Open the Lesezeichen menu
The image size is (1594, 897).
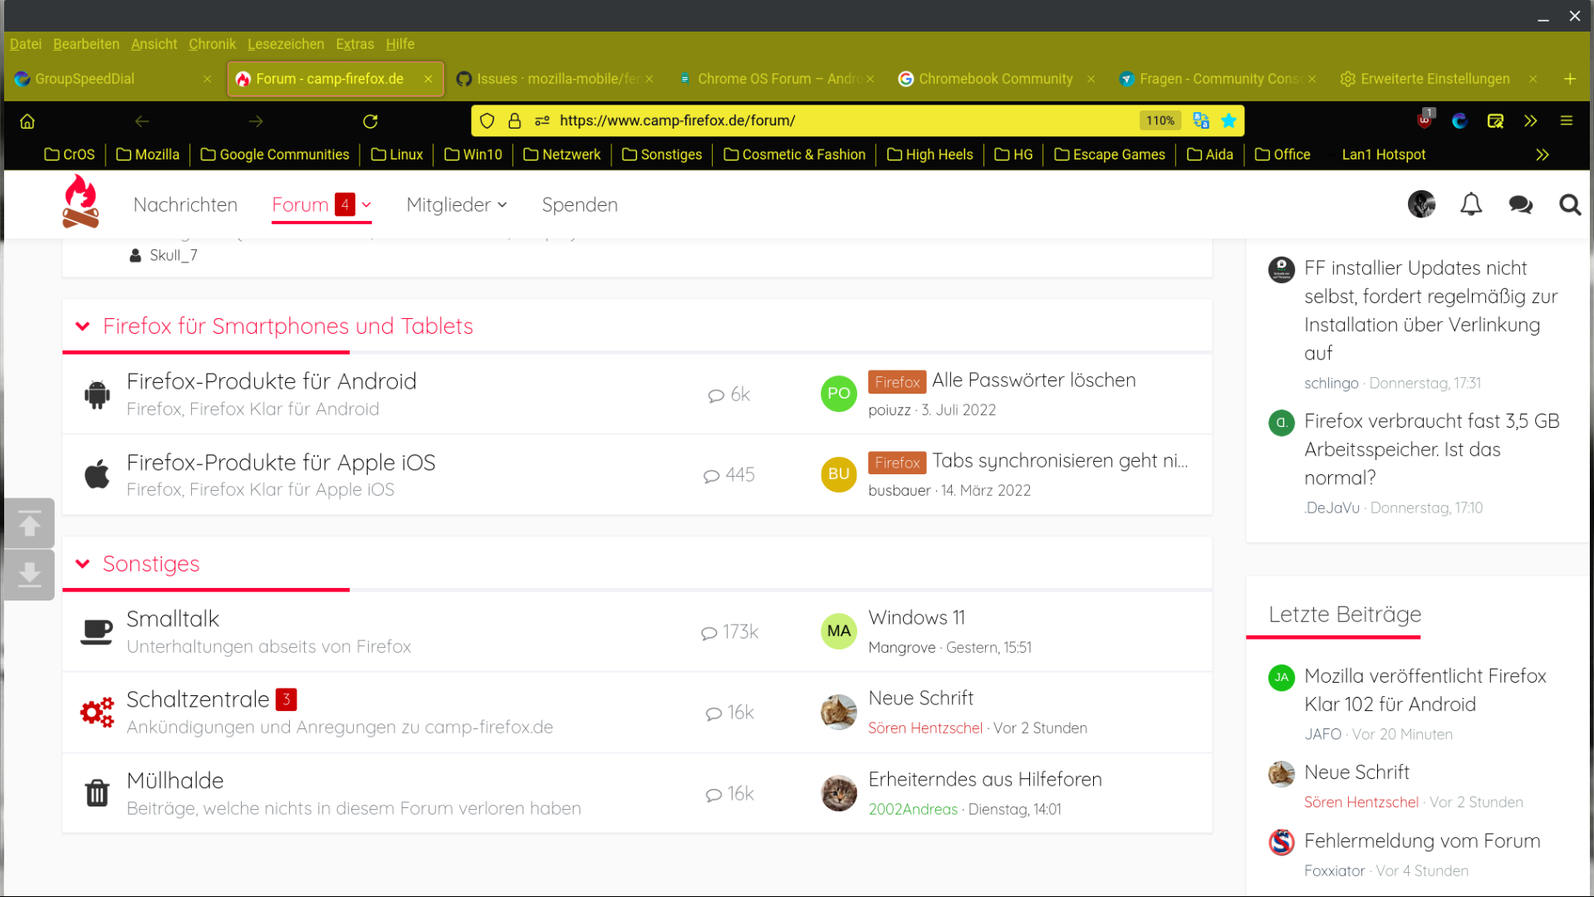click(x=286, y=44)
